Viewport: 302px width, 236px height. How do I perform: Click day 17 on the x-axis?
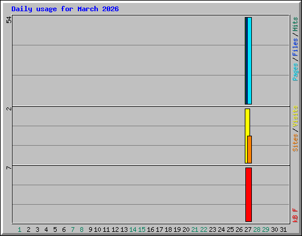point(159,230)
